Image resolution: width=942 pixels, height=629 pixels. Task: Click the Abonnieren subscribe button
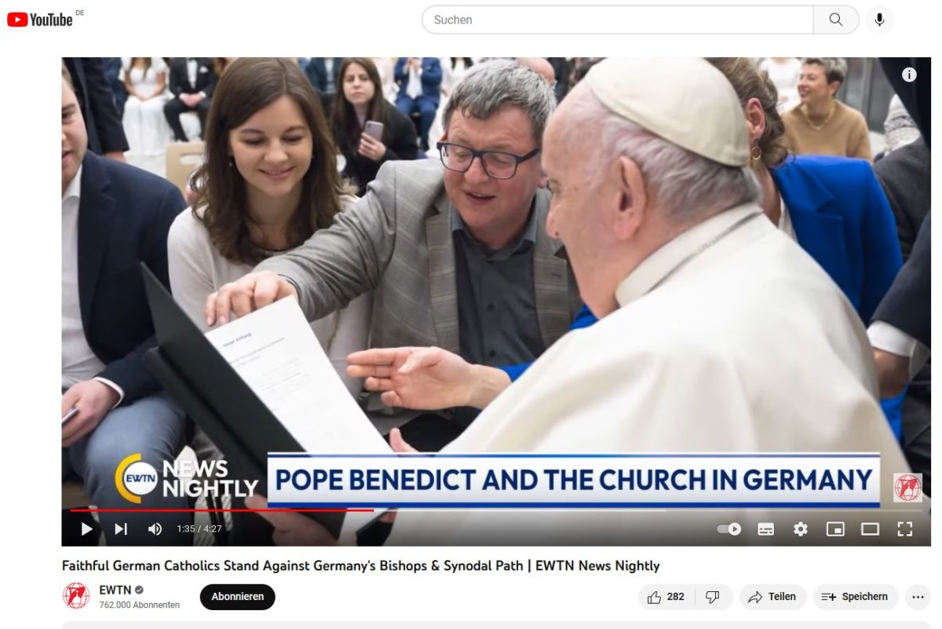(237, 597)
